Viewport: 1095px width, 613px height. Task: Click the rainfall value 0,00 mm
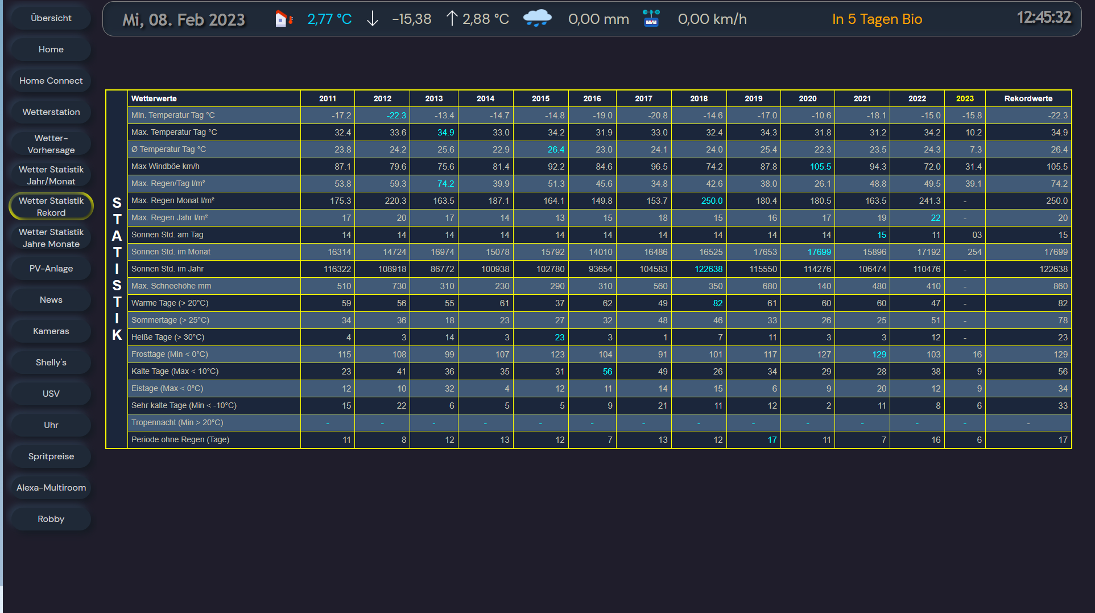tap(598, 19)
